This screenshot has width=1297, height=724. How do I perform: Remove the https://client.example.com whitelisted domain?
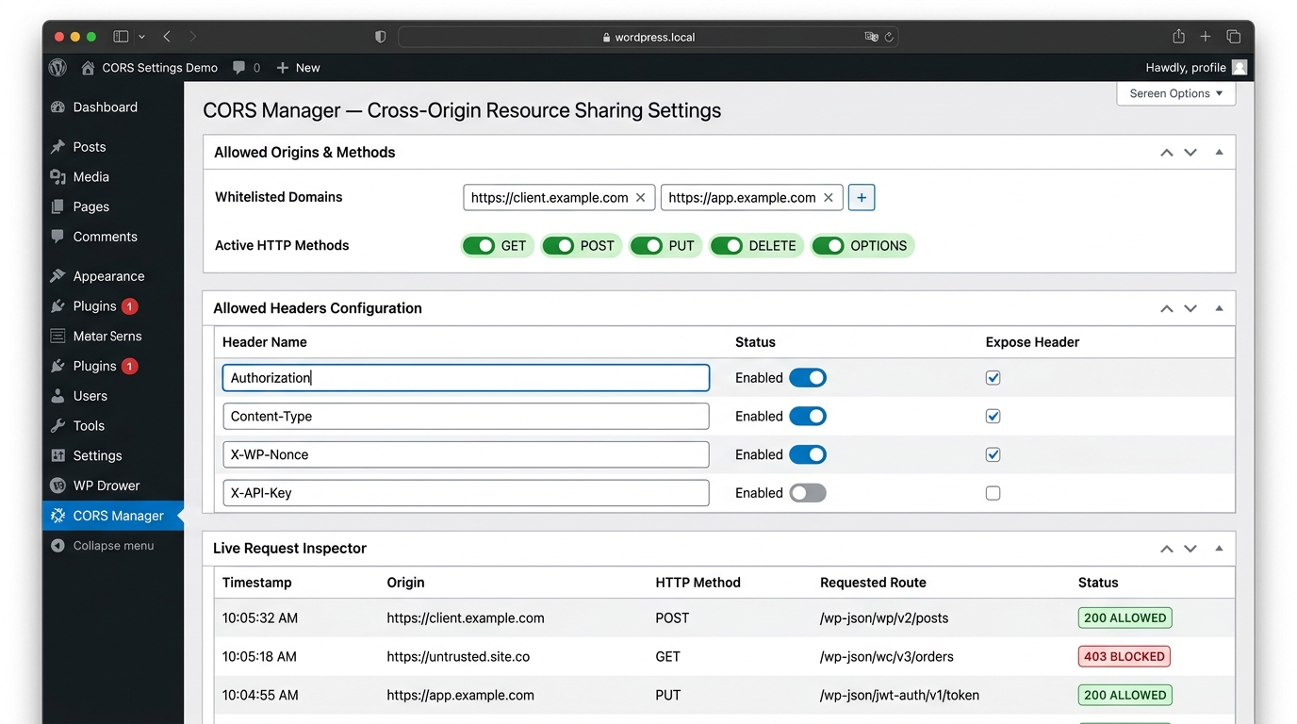coord(641,198)
